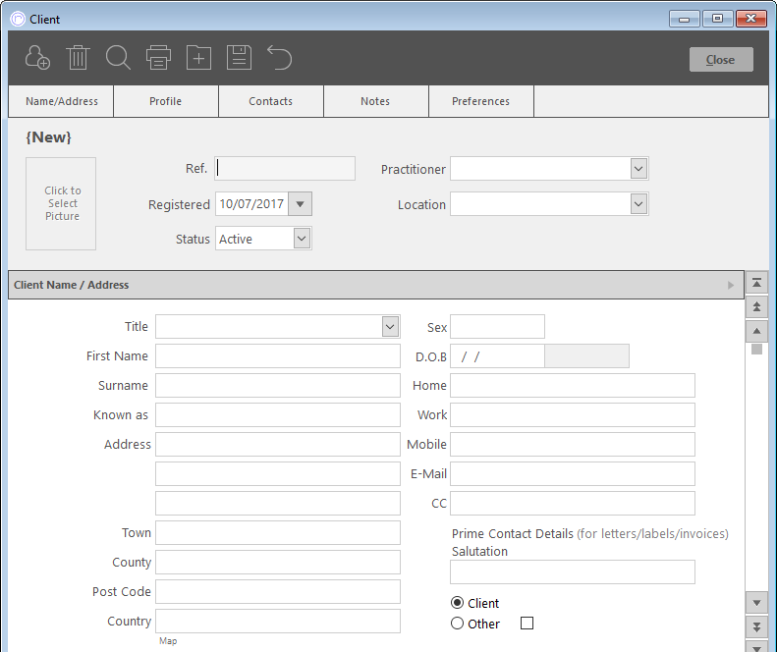The width and height of the screenshot is (777, 652).
Task: Open the Registered date picker arrow
Action: coord(300,204)
